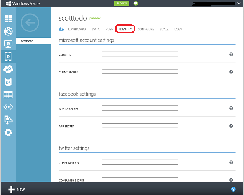
Task: Switch to the Push tab
Action: coord(110,29)
